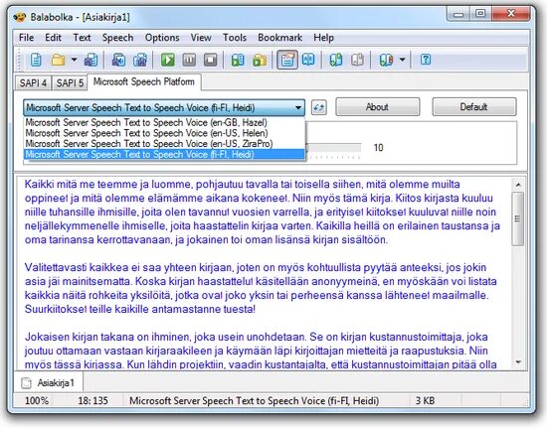Expand the Open file dropdown arrow
The height and width of the screenshot is (428, 547).
pyautogui.click(x=74, y=60)
